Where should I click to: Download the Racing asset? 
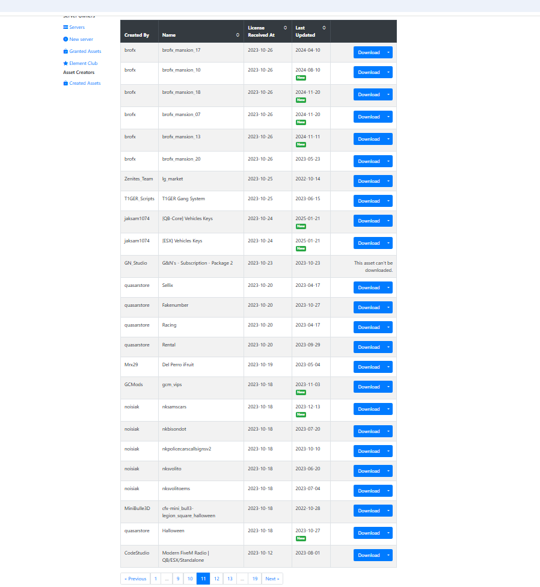369,327
